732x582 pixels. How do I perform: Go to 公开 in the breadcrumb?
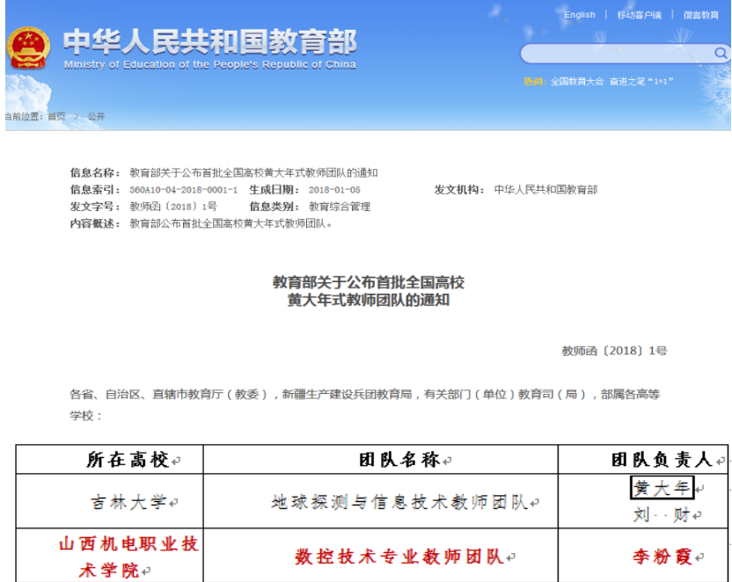(x=95, y=116)
